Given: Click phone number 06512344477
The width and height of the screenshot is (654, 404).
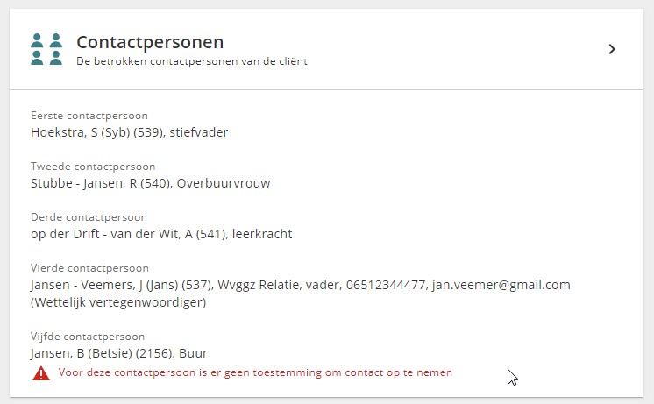Looking at the screenshot, I should click(x=386, y=285).
